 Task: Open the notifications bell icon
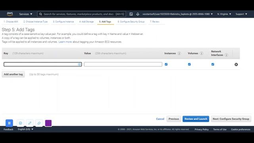(x=138, y=14)
